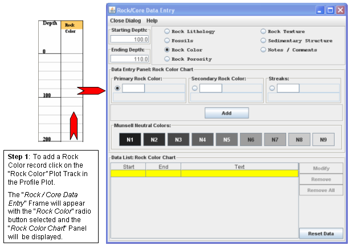Select the Notes / Comments radio button
The height and width of the screenshot is (246, 350).
(263, 50)
